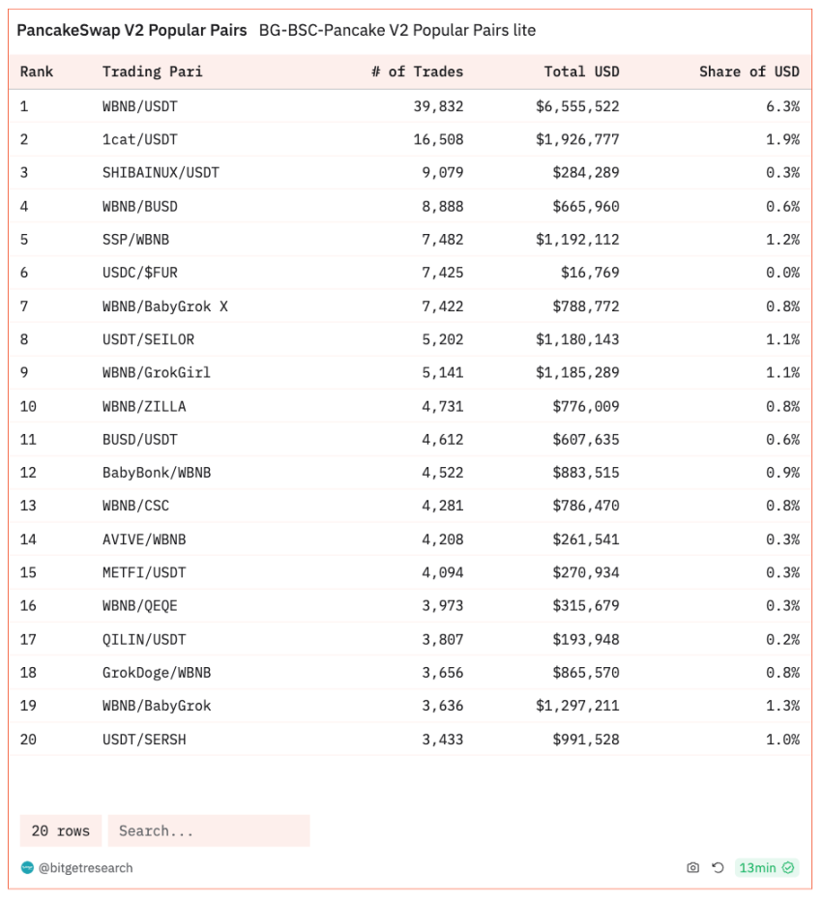Open the PancakeSwap V2 Popular Pairs title
This screenshot has width=822, height=901.
132,30
